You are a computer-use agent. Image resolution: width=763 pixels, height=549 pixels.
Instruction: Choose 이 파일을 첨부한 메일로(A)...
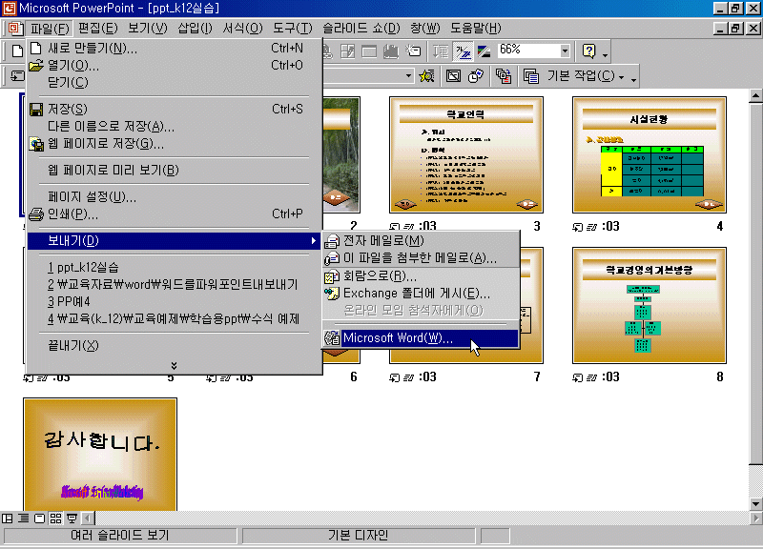[420, 258]
